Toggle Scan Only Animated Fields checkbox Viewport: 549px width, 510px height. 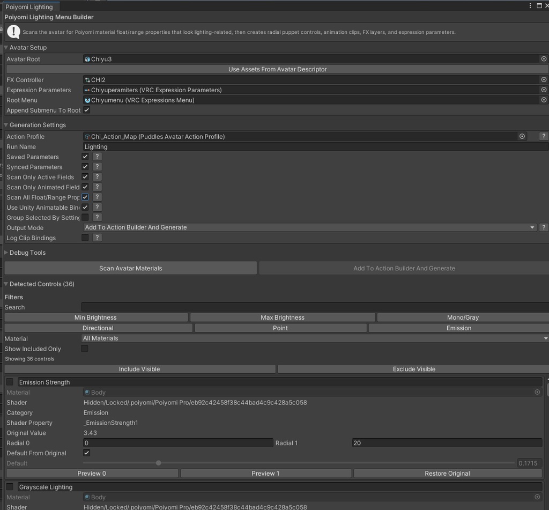click(x=85, y=187)
